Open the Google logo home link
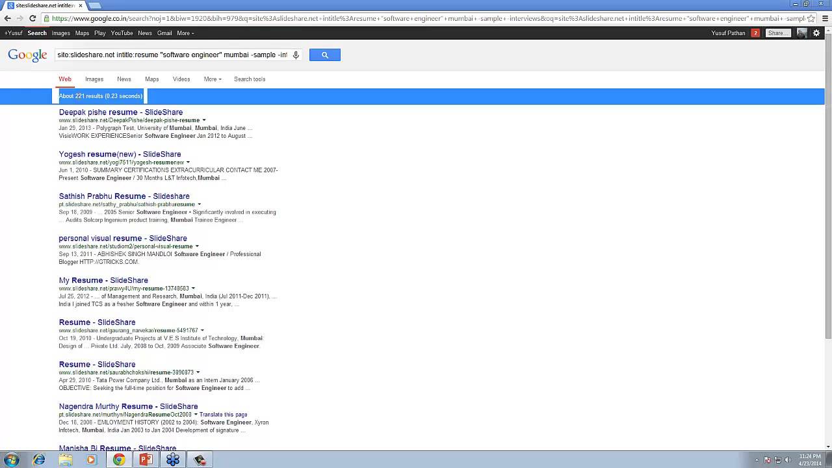832x468 pixels. coord(27,55)
